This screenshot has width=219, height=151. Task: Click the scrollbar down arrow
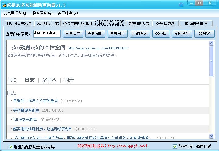coord(212,136)
